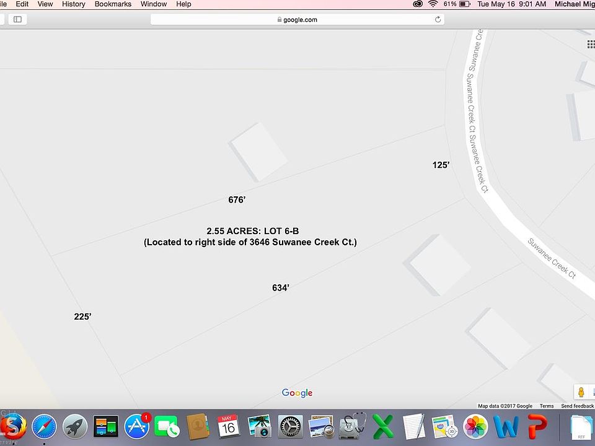The height and width of the screenshot is (446, 595).
Task: Open Disk Utility stethoscope icon
Action: pos(352,426)
